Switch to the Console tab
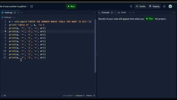Screen dimensions: 177x100 coord(105,12)
